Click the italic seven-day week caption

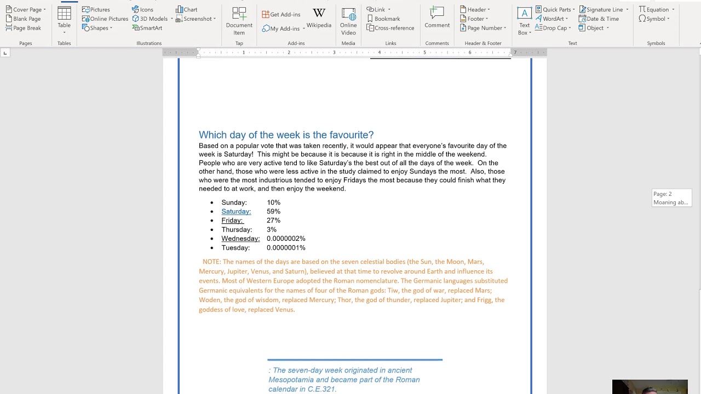tap(344, 380)
